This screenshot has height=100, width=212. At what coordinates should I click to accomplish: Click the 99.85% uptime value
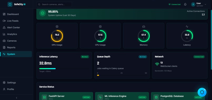click(53, 12)
